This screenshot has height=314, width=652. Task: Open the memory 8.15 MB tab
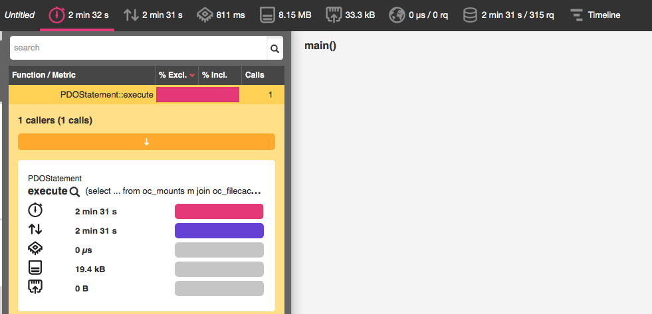(x=285, y=15)
